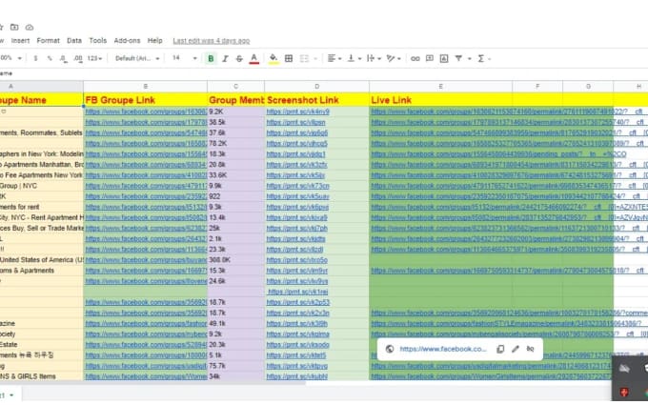Open the borders tool
Image resolution: width=648 pixels, height=405 pixels.
point(289,59)
